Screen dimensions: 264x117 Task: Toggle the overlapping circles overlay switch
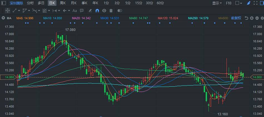[120, 11]
